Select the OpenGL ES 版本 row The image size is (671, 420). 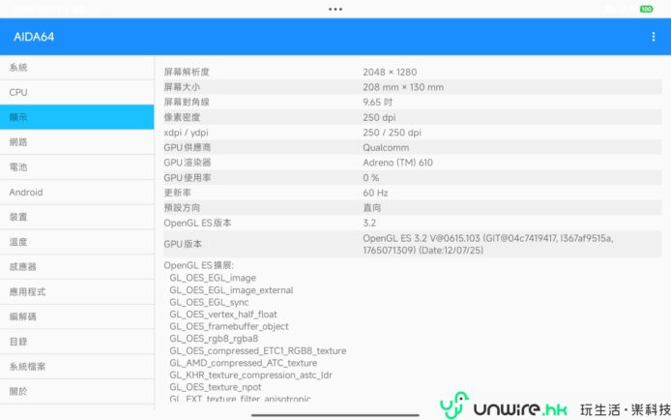coord(413,223)
